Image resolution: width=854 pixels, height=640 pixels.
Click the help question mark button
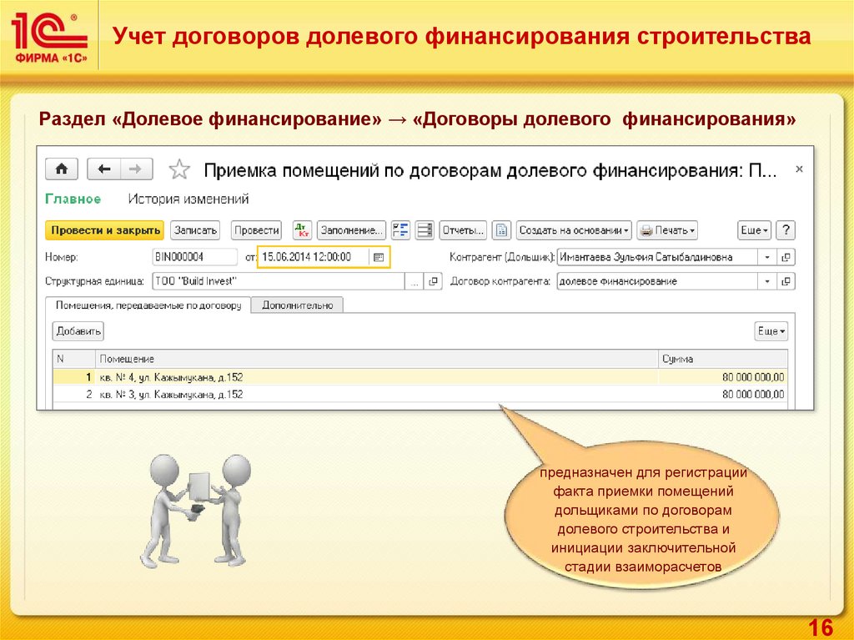click(x=785, y=230)
